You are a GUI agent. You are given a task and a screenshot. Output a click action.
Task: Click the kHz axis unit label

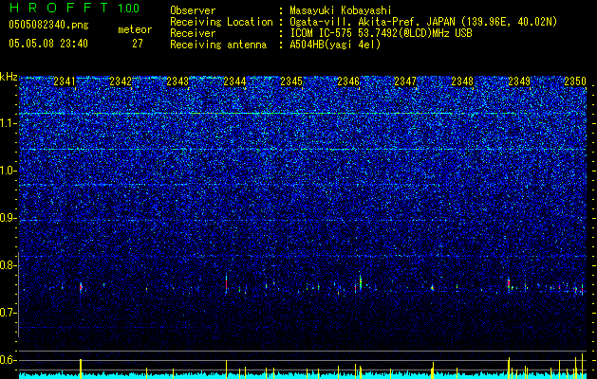pyautogui.click(x=9, y=77)
